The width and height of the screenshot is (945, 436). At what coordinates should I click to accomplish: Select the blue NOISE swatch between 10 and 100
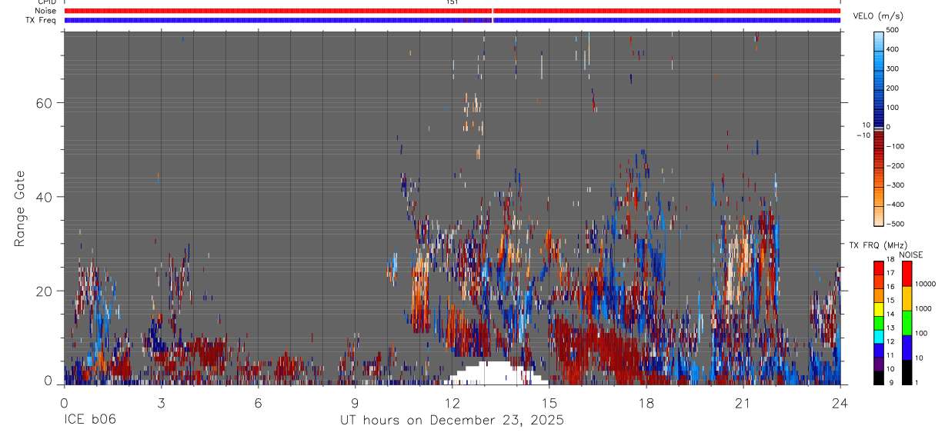point(907,348)
